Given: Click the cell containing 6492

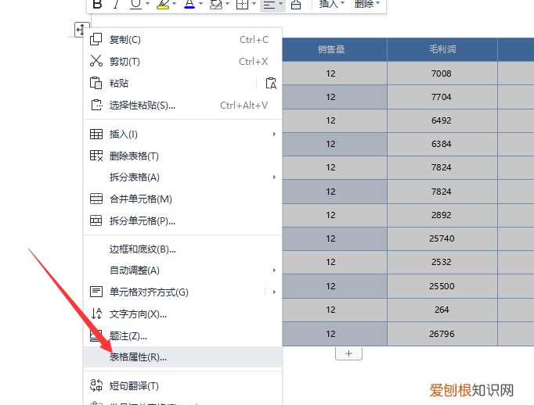Looking at the screenshot, I should tap(442, 120).
